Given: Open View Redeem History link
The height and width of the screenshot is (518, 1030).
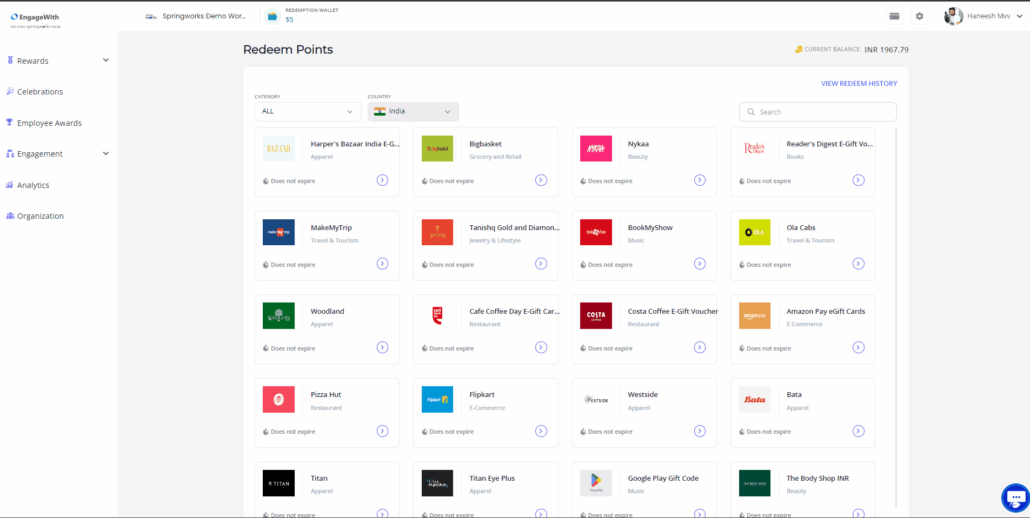Looking at the screenshot, I should point(859,84).
